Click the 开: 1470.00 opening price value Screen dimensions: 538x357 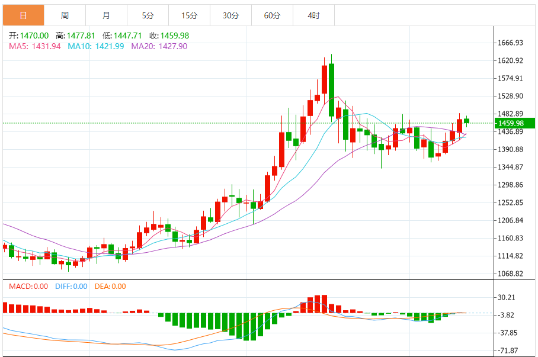(28, 36)
